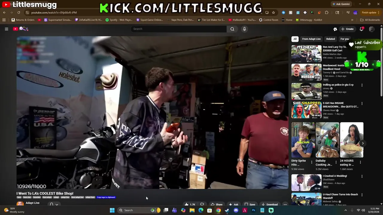
Task: Click Copy tags to clipboard button
Action: pos(106,197)
